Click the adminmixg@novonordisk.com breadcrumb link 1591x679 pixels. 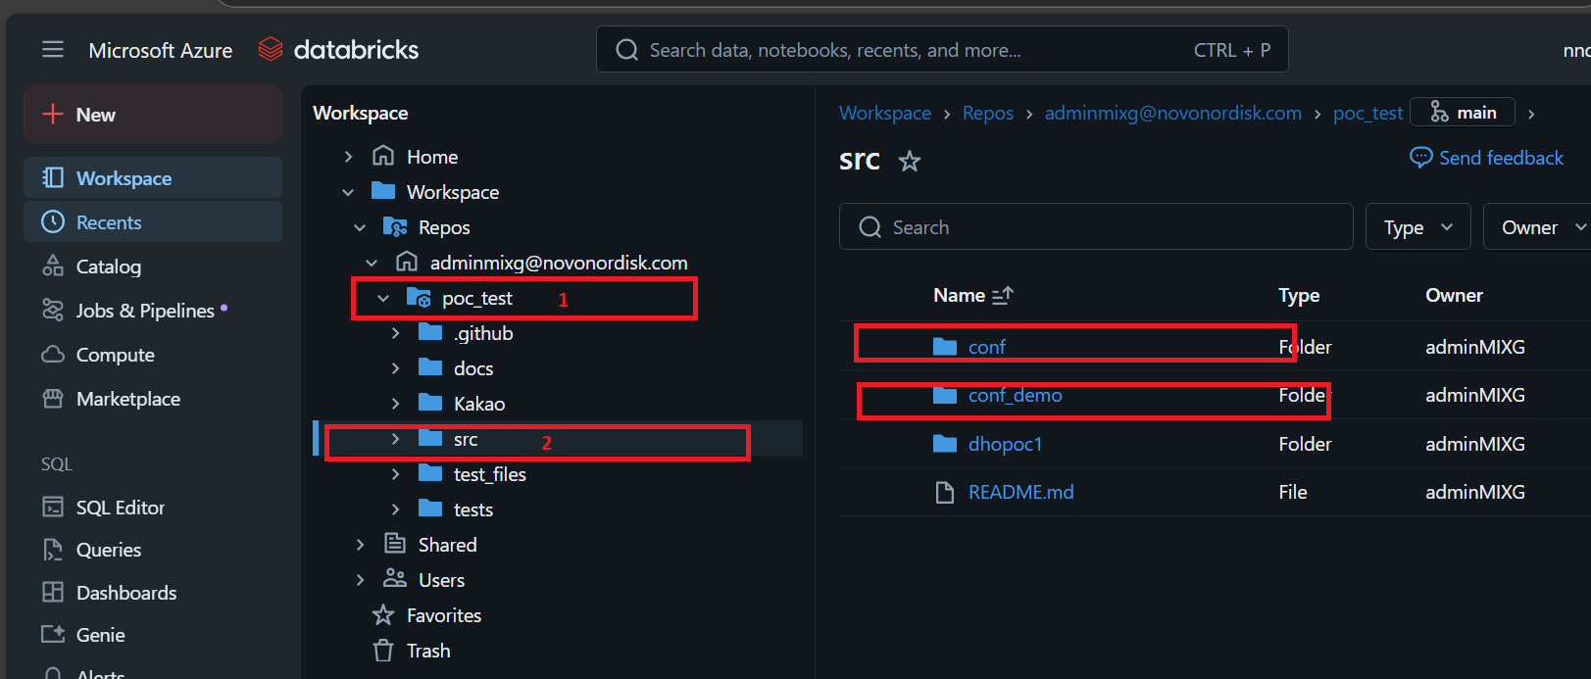[1173, 113]
